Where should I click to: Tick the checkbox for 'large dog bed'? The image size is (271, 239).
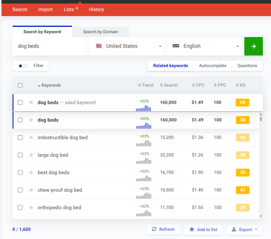pyautogui.click(x=20, y=155)
